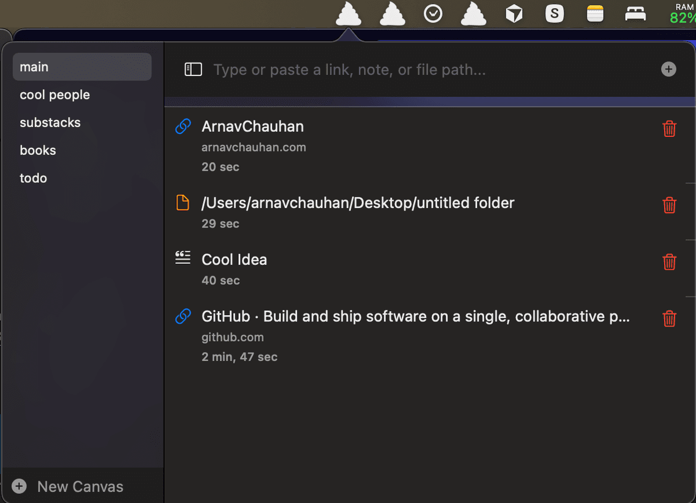Switch to the cool people canvas
The image size is (696, 503).
[55, 95]
